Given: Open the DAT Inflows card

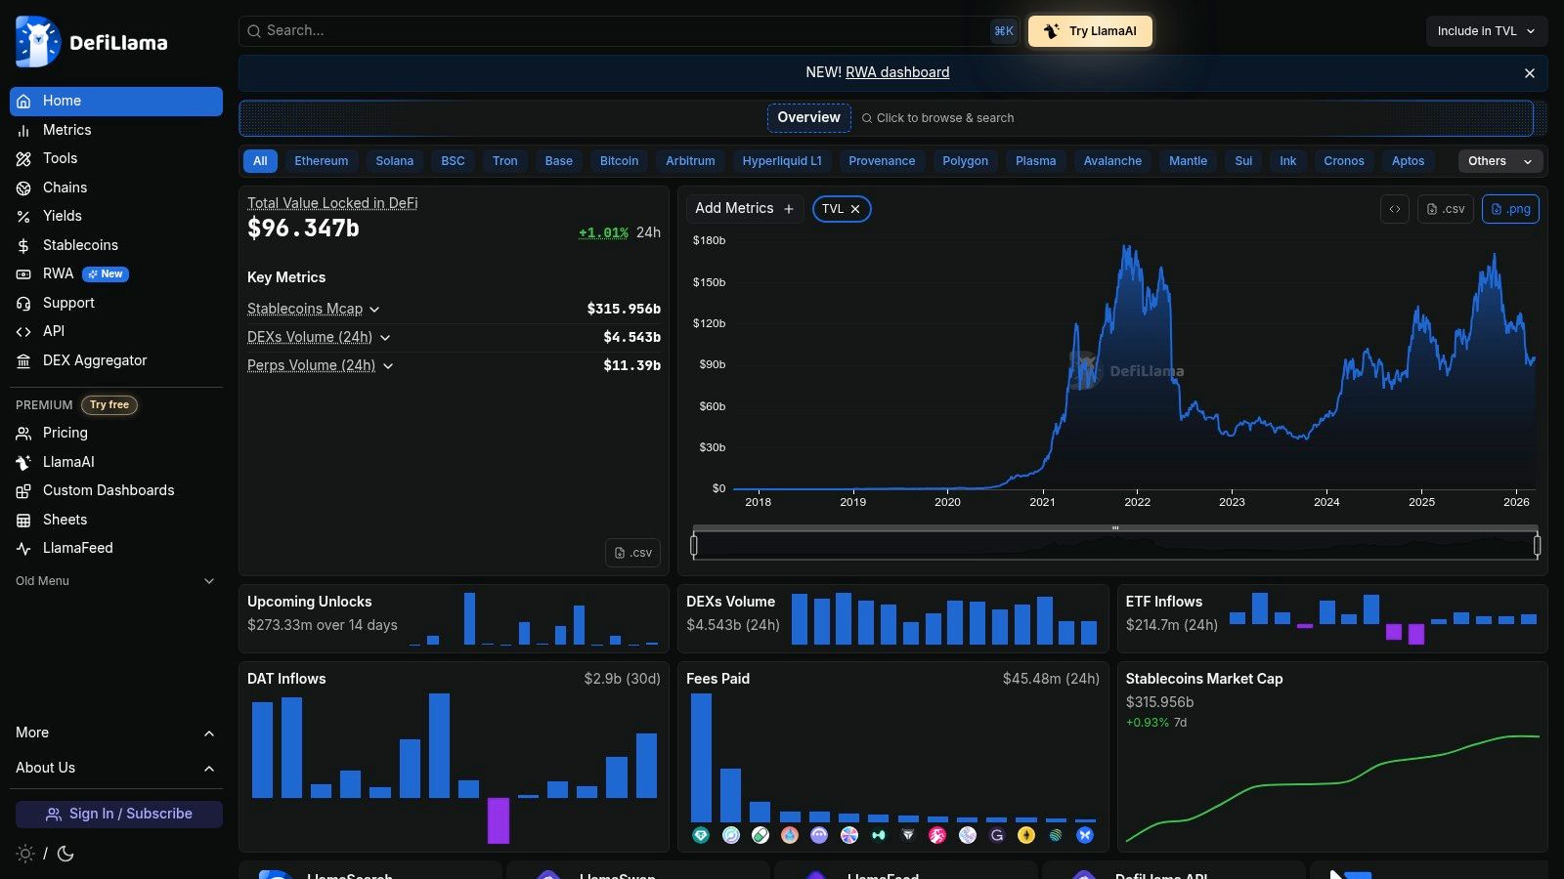Looking at the screenshot, I should point(454,757).
